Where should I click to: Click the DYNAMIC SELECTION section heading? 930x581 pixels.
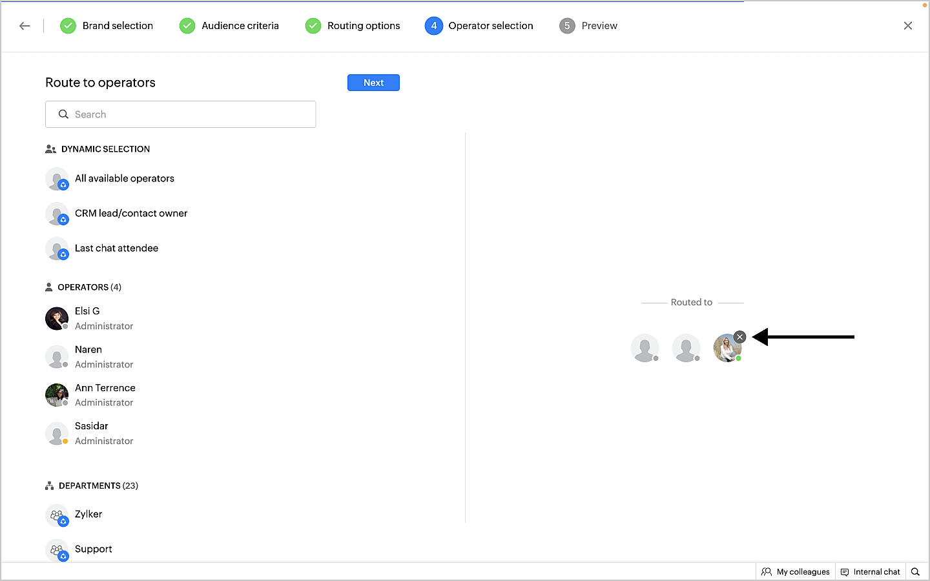tap(105, 149)
